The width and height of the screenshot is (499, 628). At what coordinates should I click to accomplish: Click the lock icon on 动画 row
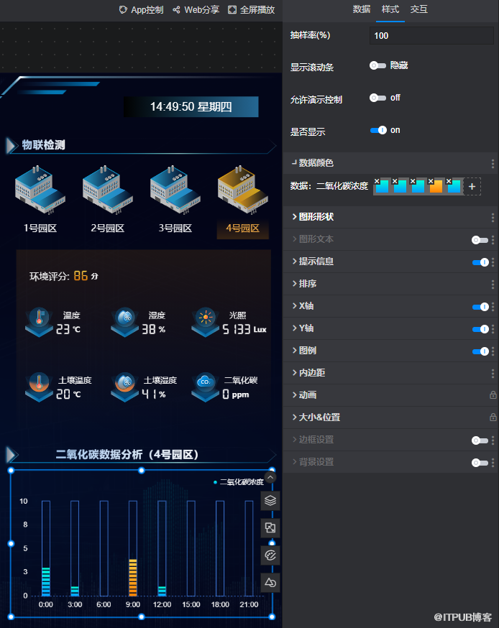point(493,395)
